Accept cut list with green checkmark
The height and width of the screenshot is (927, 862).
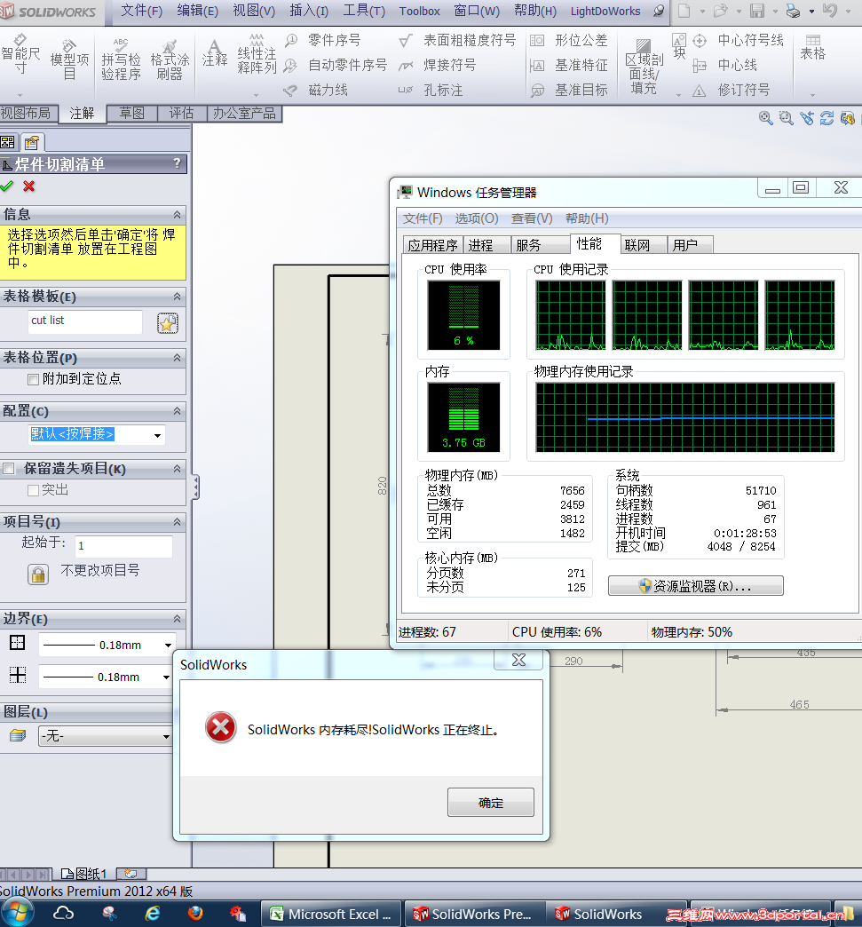coord(7,186)
